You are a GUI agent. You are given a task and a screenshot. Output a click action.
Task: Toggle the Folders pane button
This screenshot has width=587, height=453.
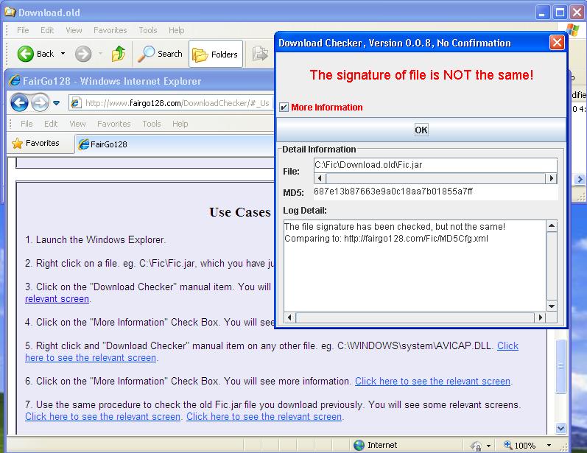[x=216, y=54]
